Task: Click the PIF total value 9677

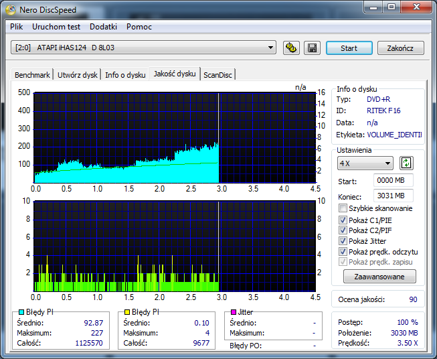Action: tap(201, 343)
